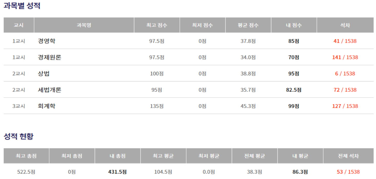Click the 86.3점 my average value
This screenshot has height=179, width=376.
point(300,172)
